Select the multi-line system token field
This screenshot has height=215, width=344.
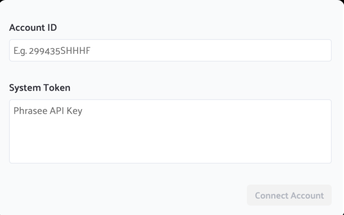(170, 131)
